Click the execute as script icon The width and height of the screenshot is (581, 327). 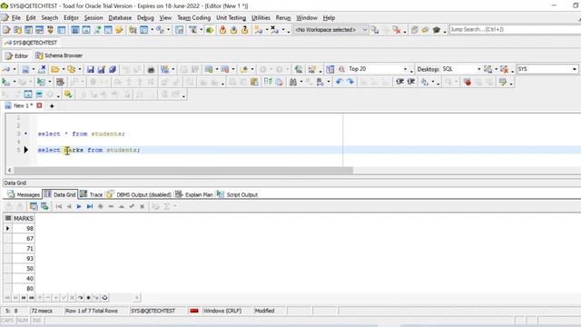[41, 82]
